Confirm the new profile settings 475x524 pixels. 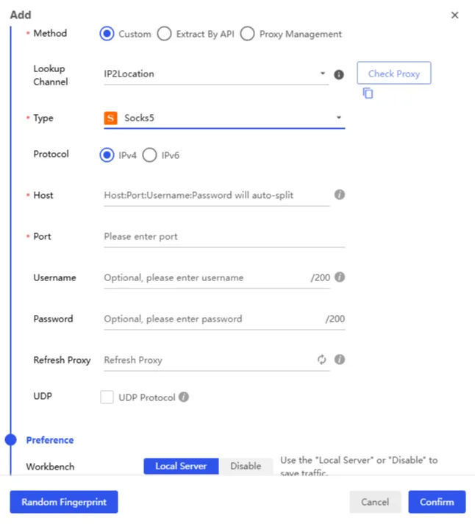click(x=437, y=502)
